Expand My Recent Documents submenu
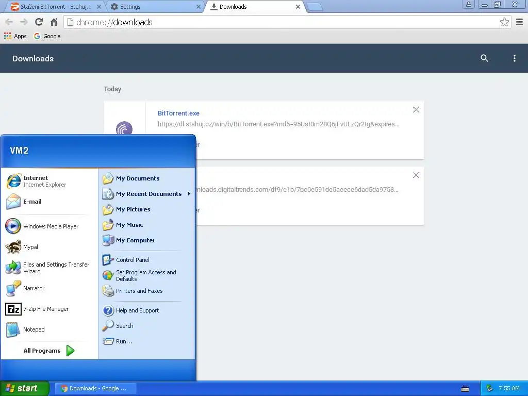Image resolution: width=528 pixels, height=396 pixels. [146, 194]
